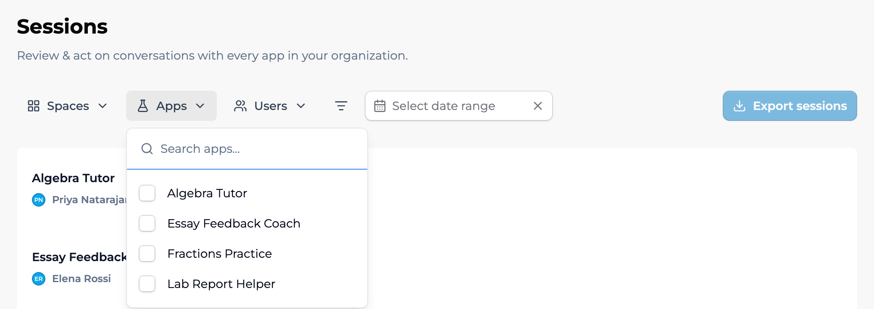Check the Fractions Practice checkbox
Screen dimensions: 874x309
[147, 254]
